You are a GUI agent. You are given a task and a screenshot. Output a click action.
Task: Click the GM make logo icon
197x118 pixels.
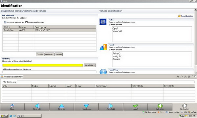click(103, 22)
